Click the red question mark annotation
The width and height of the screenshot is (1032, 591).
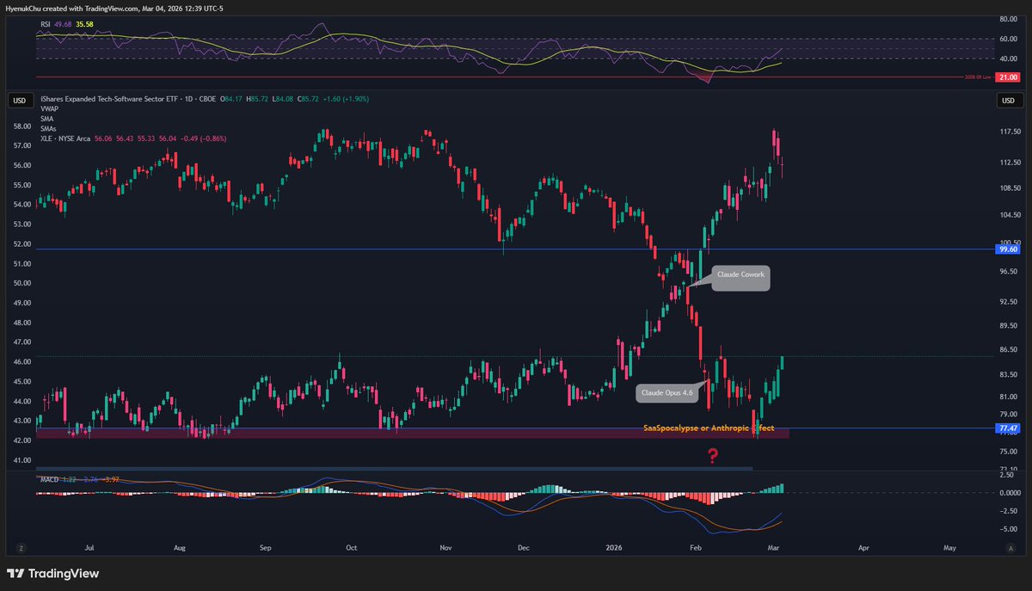(x=712, y=456)
